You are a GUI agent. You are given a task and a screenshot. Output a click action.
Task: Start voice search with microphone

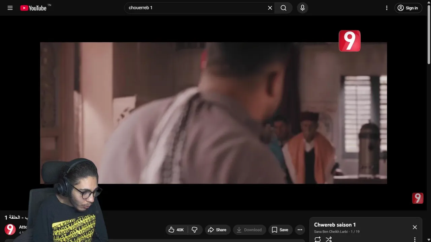302,8
